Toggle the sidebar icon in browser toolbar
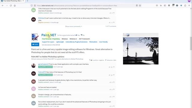This screenshot has height=108, width=192. pos(165,5)
